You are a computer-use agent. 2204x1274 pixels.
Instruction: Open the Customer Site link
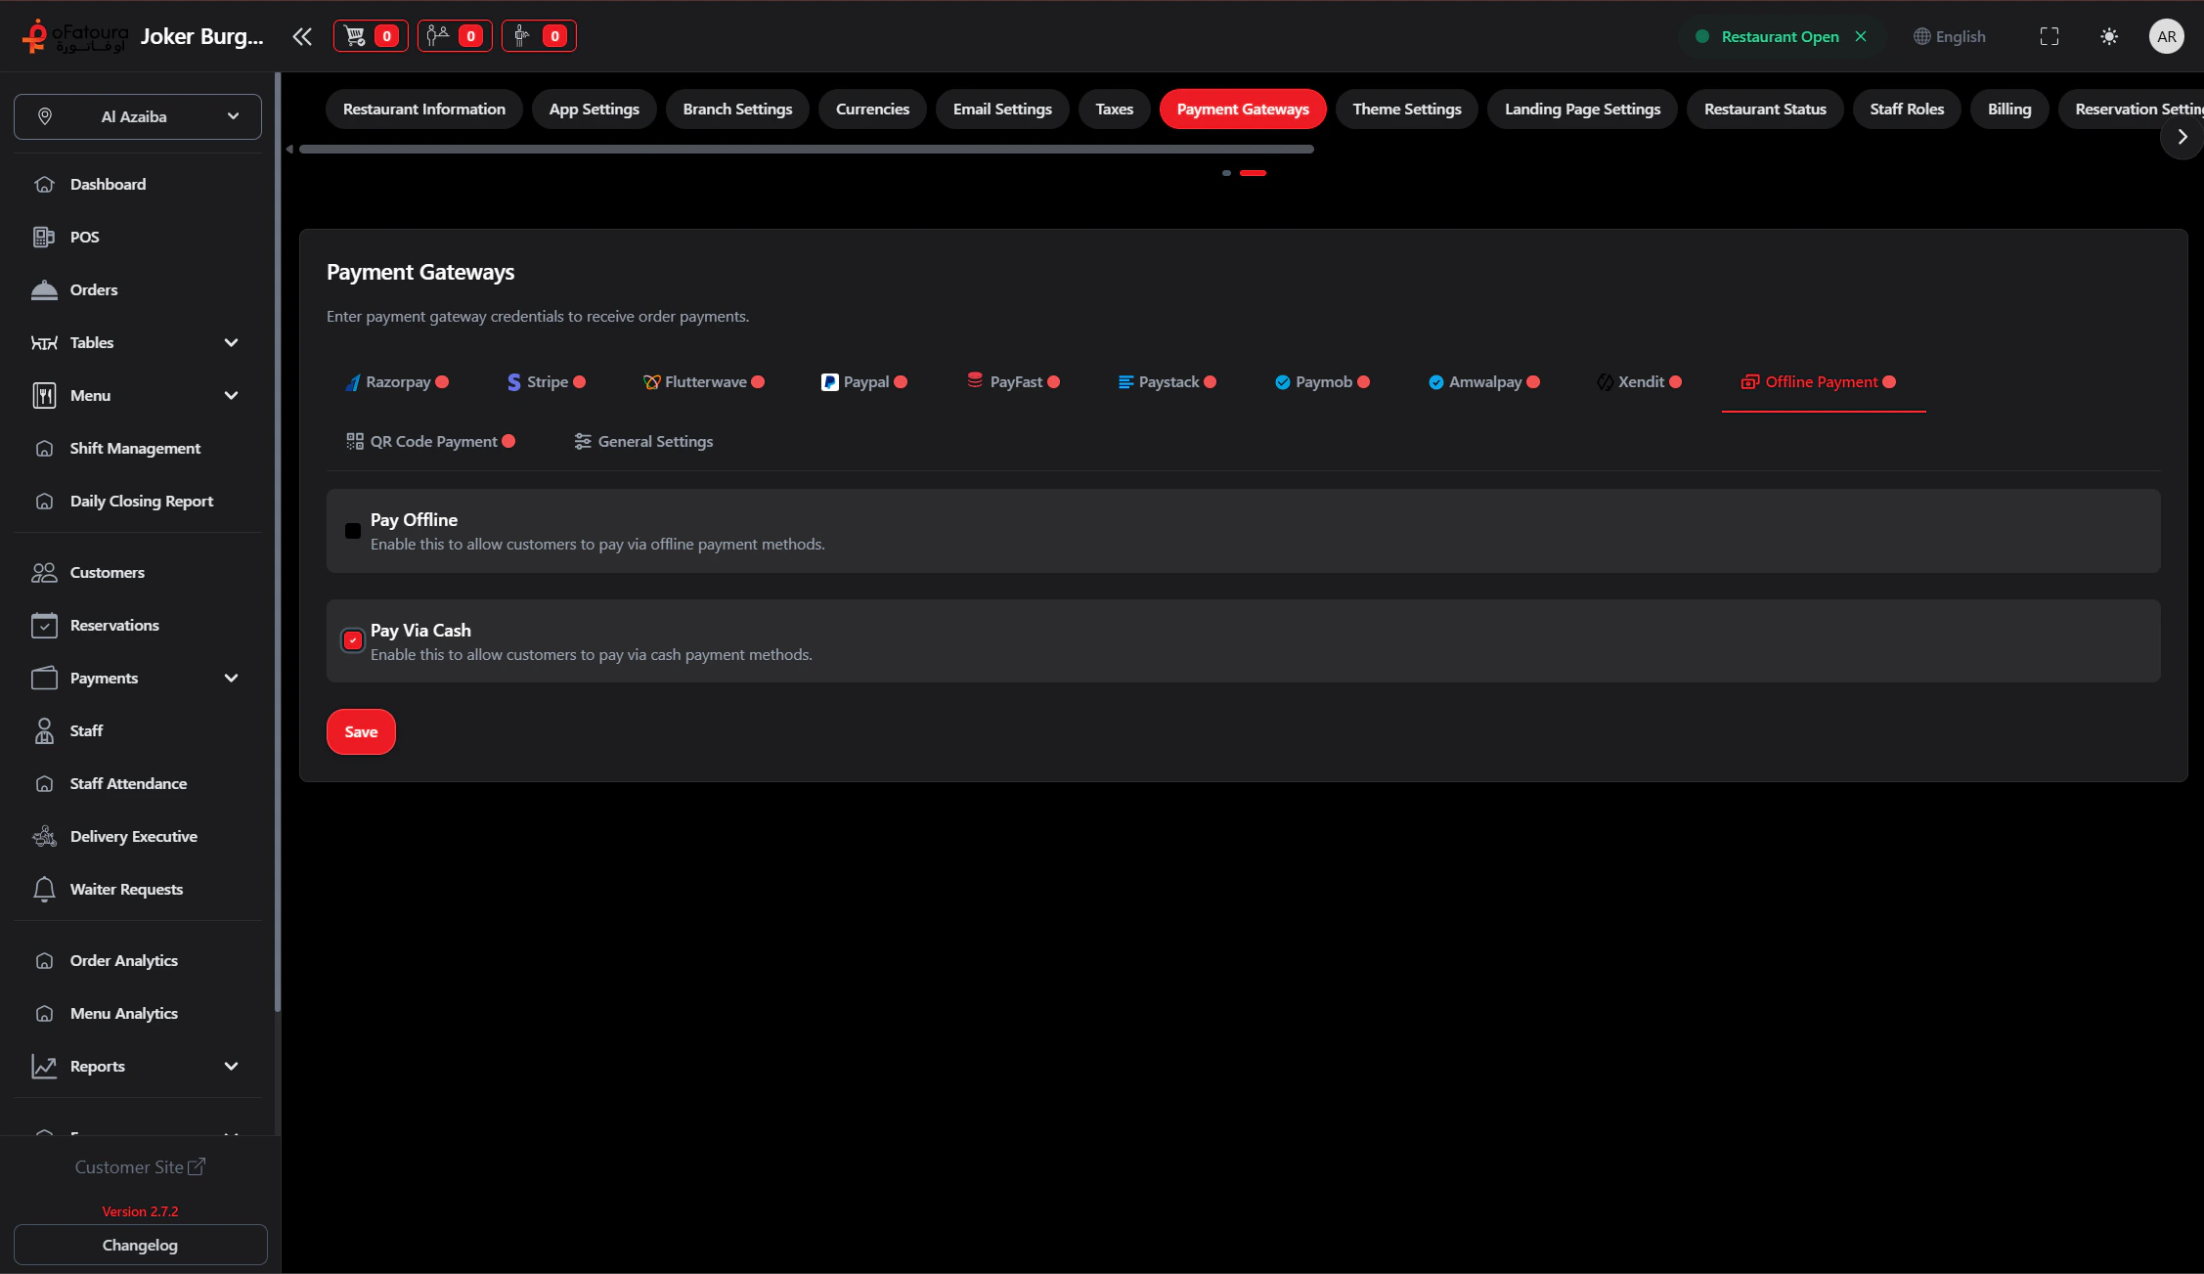[x=140, y=1166]
